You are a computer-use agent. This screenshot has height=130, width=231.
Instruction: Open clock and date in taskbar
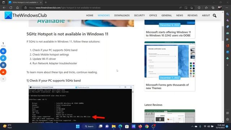tap(220, 126)
